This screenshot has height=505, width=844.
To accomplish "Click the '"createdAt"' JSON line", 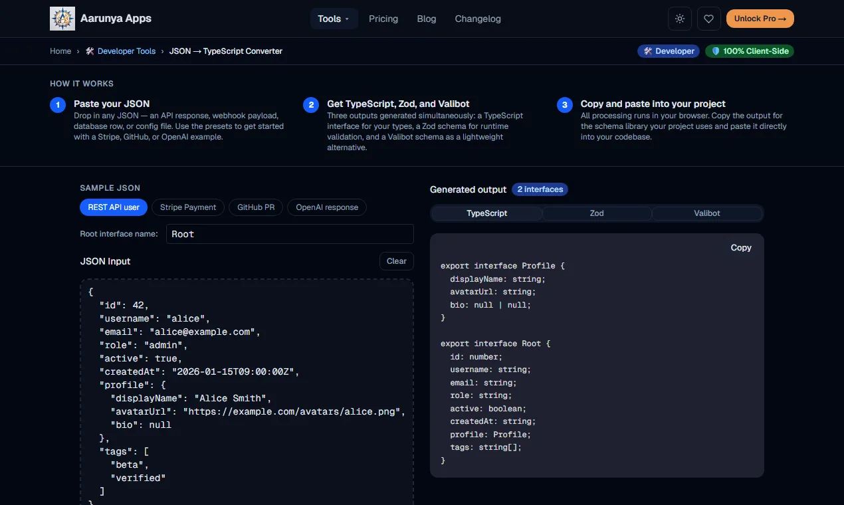I will pos(199,371).
